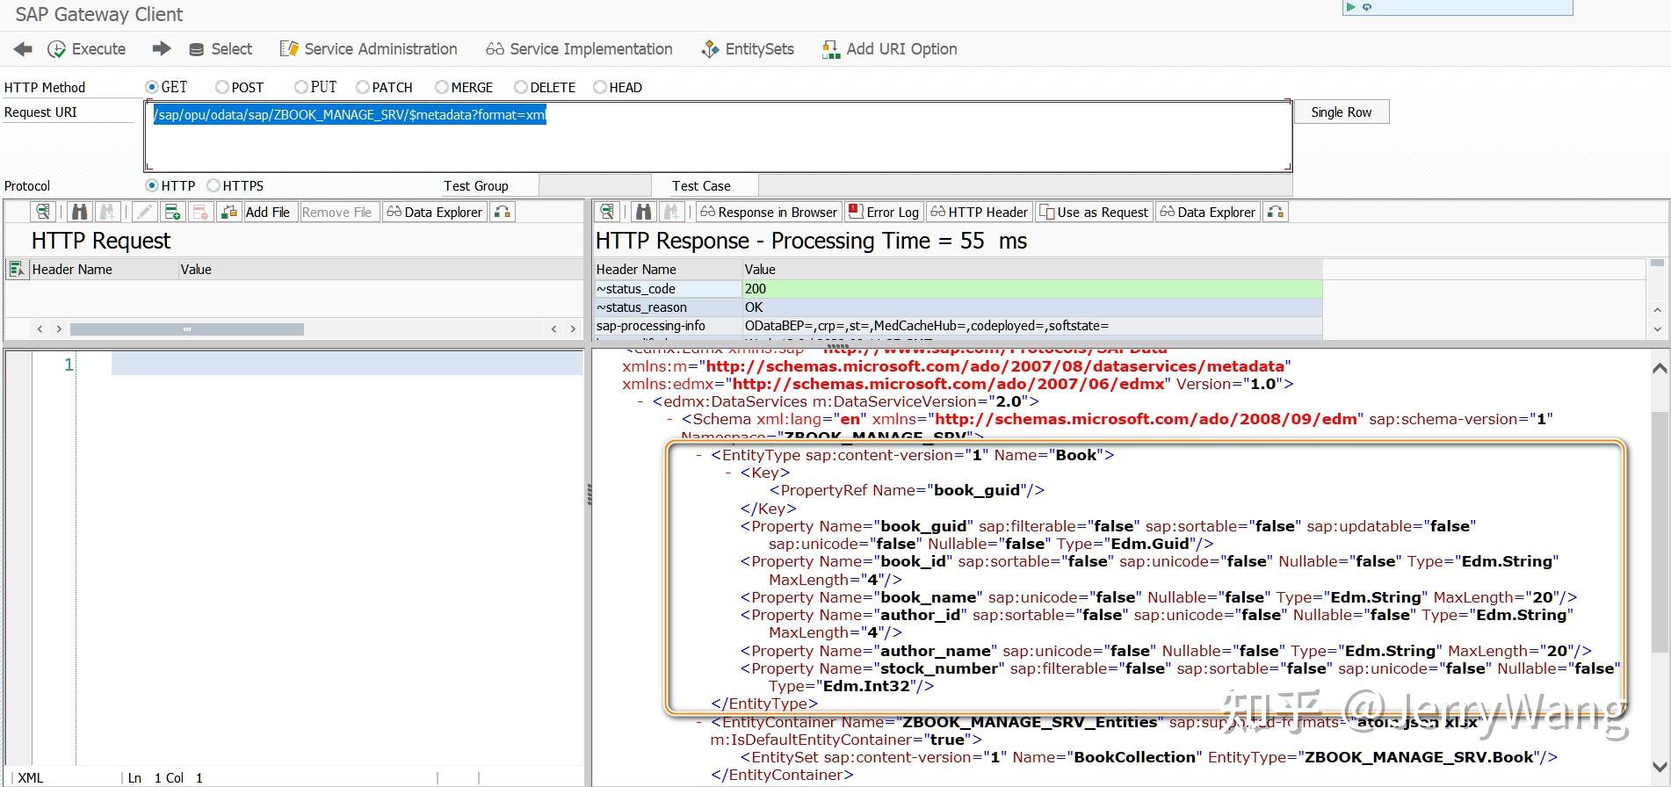Collapse the EntityType Book XML node
This screenshot has height=787, width=1671.
point(699,455)
